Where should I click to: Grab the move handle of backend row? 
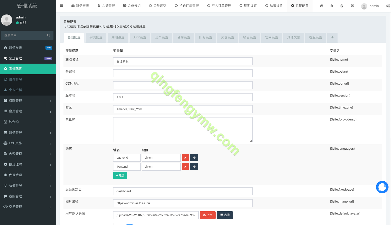point(194,158)
